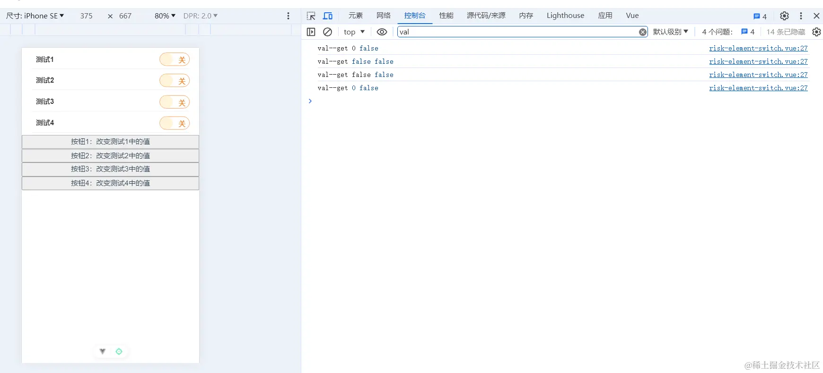
Task: Click the funnel icon in phone preview
Action: 102,351
